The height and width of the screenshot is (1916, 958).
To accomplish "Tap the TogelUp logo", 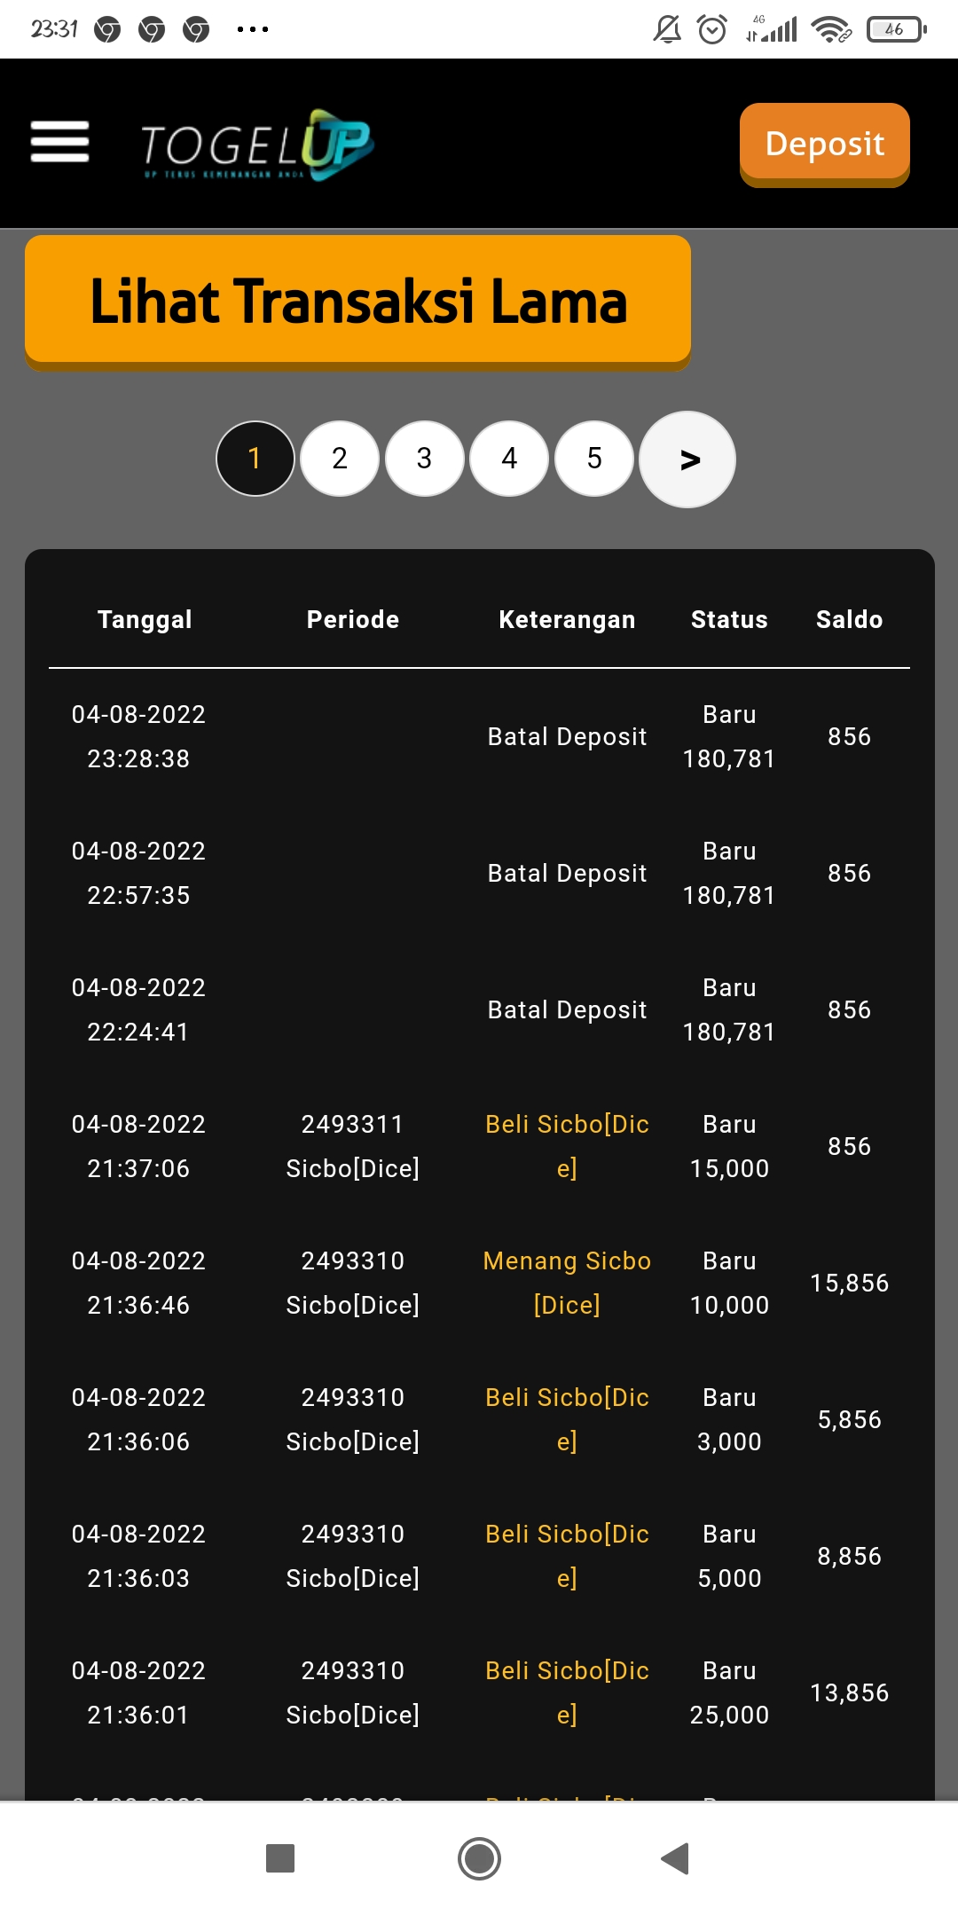I will pyautogui.click(x=256, y=144).
